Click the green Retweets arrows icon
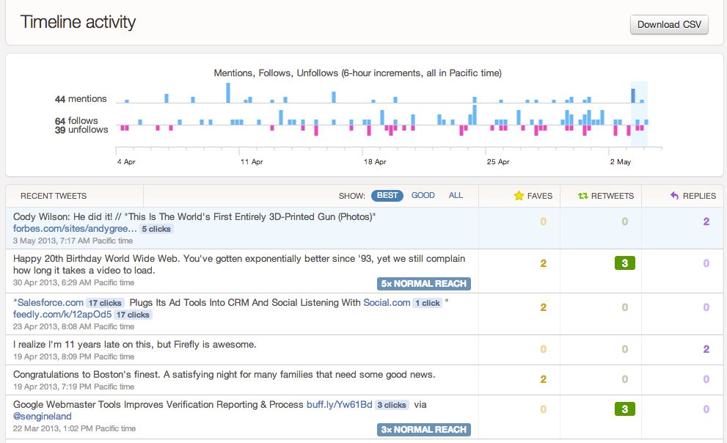Screen dimensions: 727x443 [x=582, y=196]
